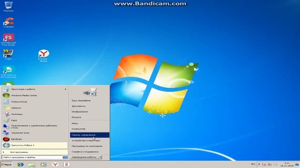Click the RU language indicator
300x168 pixels.
point(253,164)
